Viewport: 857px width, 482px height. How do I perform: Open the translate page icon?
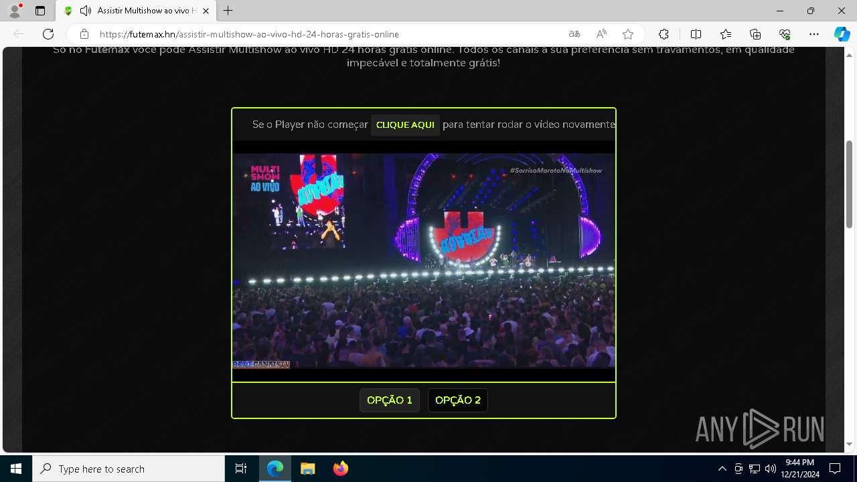point(574,34)
